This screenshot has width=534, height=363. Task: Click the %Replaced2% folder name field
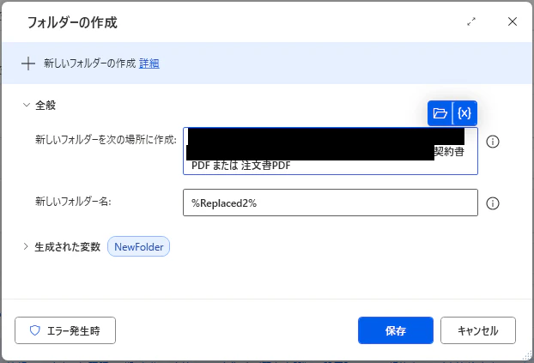(331, 203)
